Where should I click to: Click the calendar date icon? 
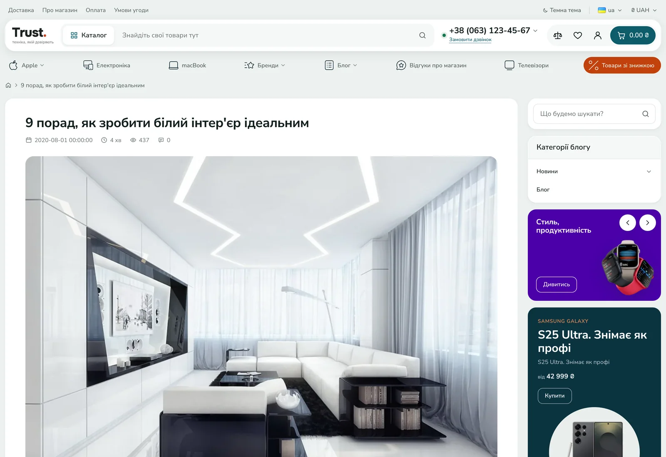coord(29,140)
